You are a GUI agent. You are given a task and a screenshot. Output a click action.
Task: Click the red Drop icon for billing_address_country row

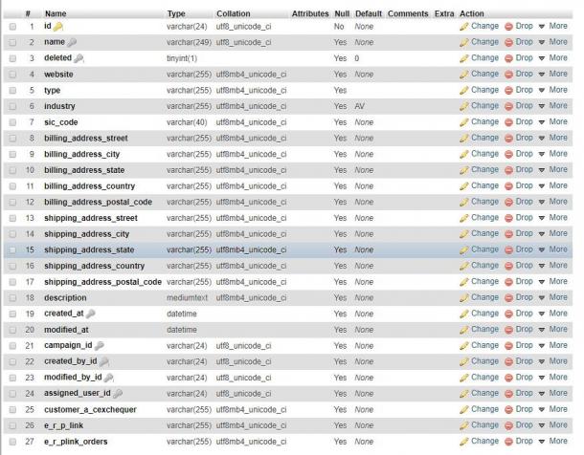click(508, 186)
